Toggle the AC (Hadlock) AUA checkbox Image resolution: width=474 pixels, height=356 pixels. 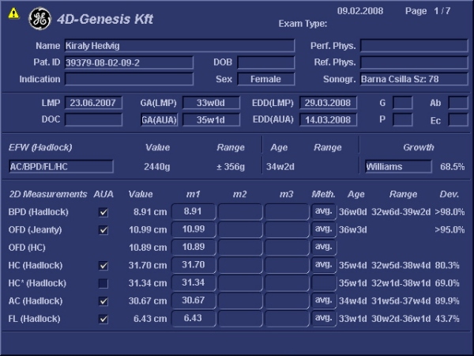(103, 301)
